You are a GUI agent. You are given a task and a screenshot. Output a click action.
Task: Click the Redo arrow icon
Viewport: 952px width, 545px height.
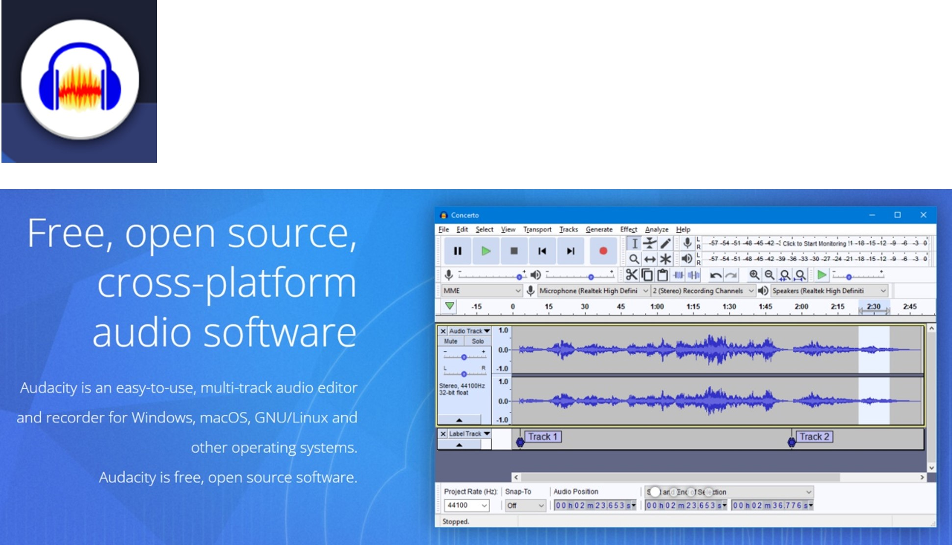pos(731,275)
